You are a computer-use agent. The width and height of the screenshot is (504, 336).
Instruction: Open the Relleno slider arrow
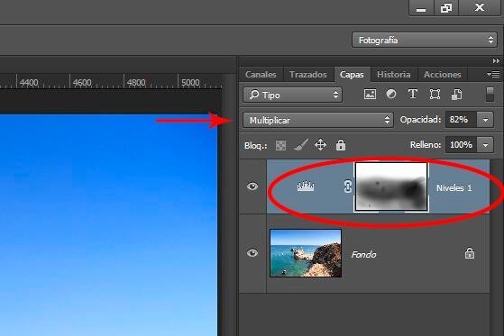(x=485, y=145)
